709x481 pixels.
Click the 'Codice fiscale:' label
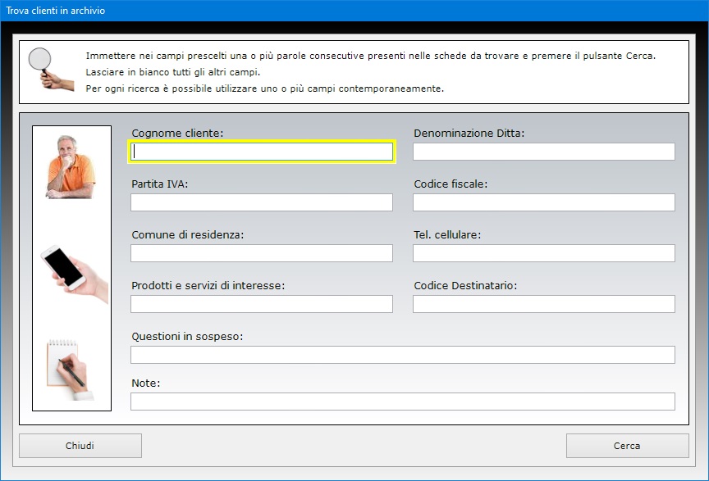(451, 184)
